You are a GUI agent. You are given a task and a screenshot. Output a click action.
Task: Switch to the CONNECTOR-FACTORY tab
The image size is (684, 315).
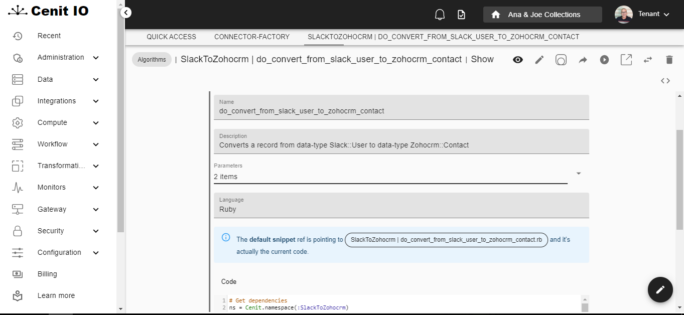(x=252, y=37)
